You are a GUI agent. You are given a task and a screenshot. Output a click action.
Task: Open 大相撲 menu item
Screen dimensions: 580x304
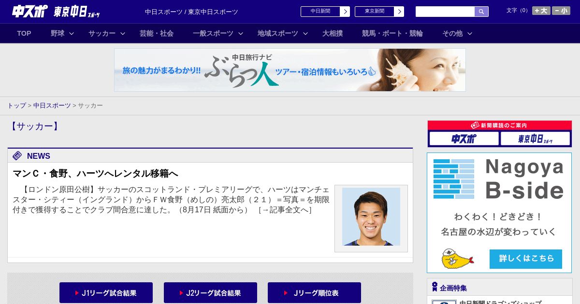[x=333, y=33]
